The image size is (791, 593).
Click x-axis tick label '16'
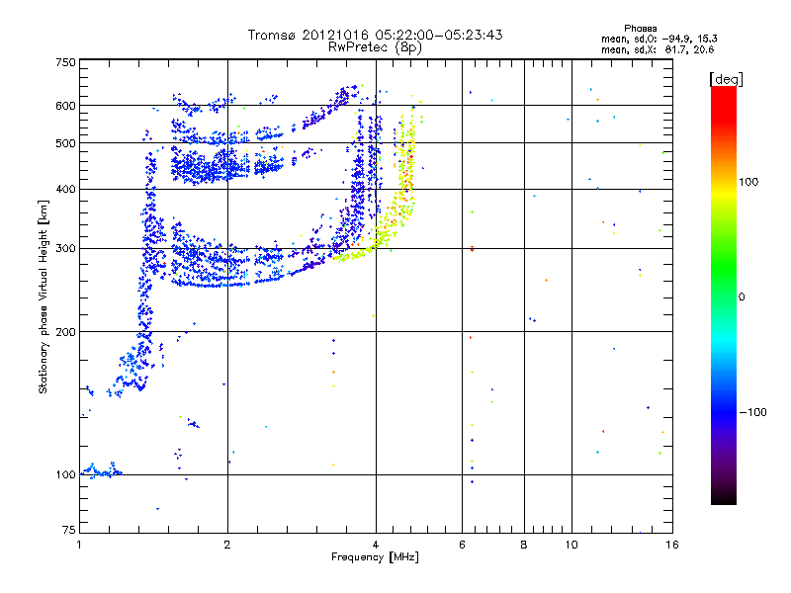pos(672,545)
